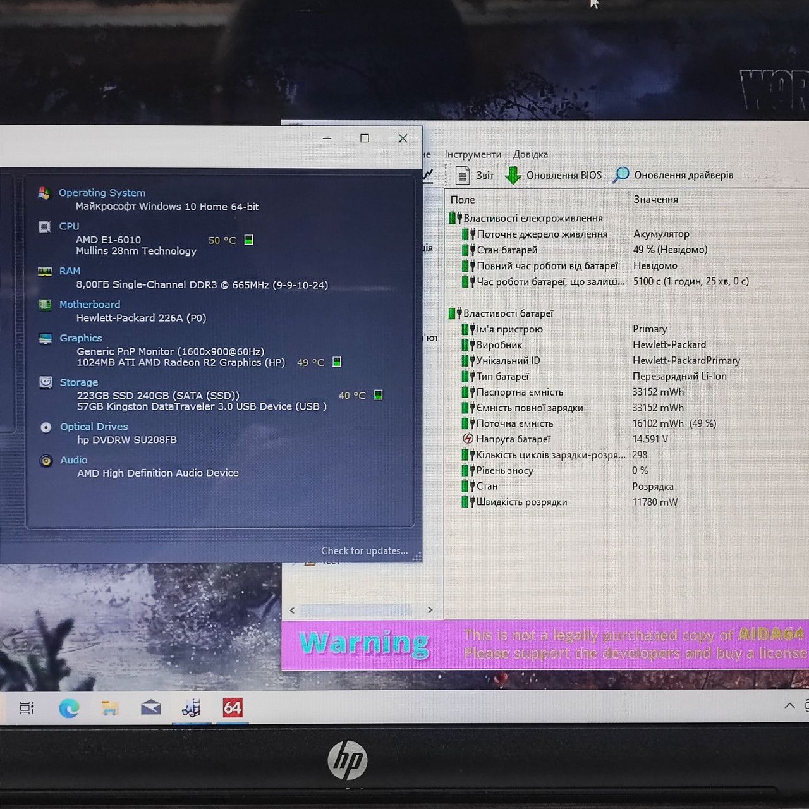Screen dimensions: 809x809
Task: Click the magnifier Оновлення драйверів icon
Action: 621,175
